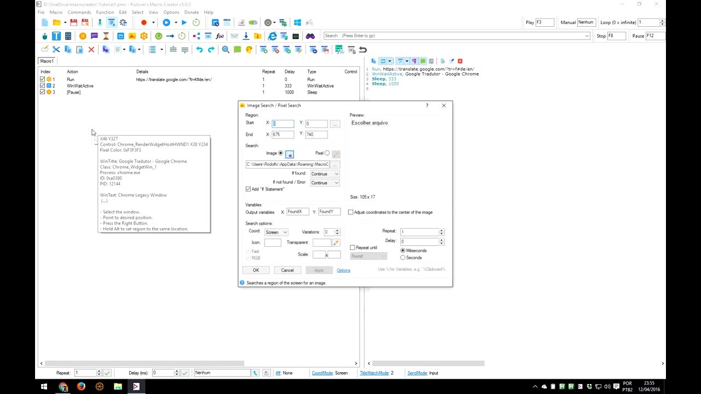
Task: Open the If found dropdown
Action: pyautogui.click(x=325, y=174)
